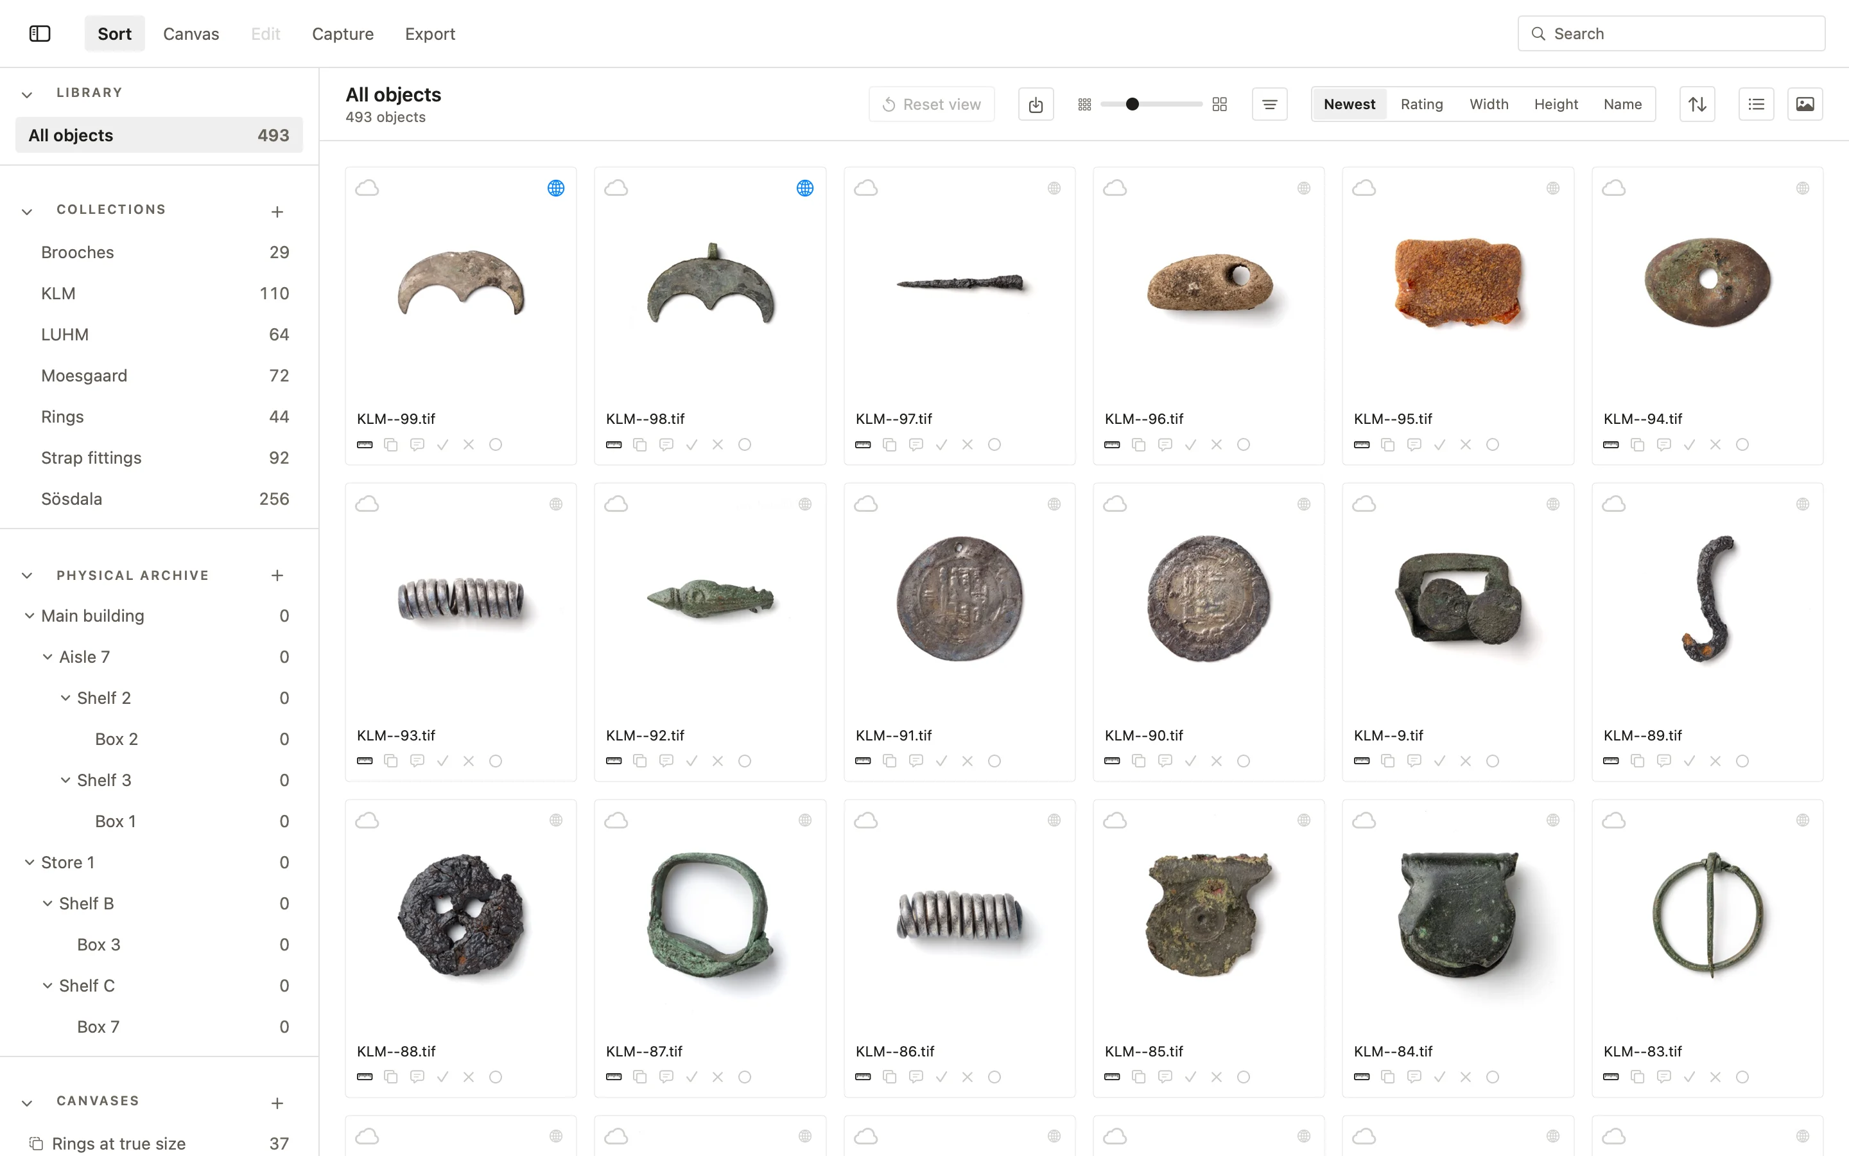Collapse the Aisle 7 tree node
This screenshot has height=1156, width=1849.
[x=48, y=657]
